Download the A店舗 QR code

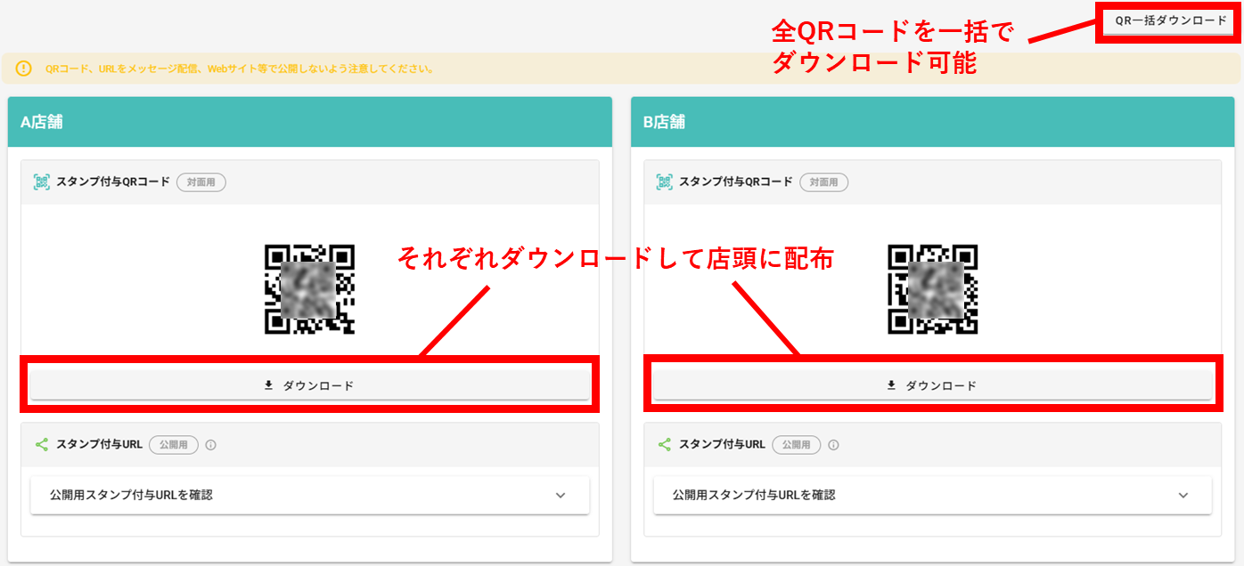click(310, 385)
